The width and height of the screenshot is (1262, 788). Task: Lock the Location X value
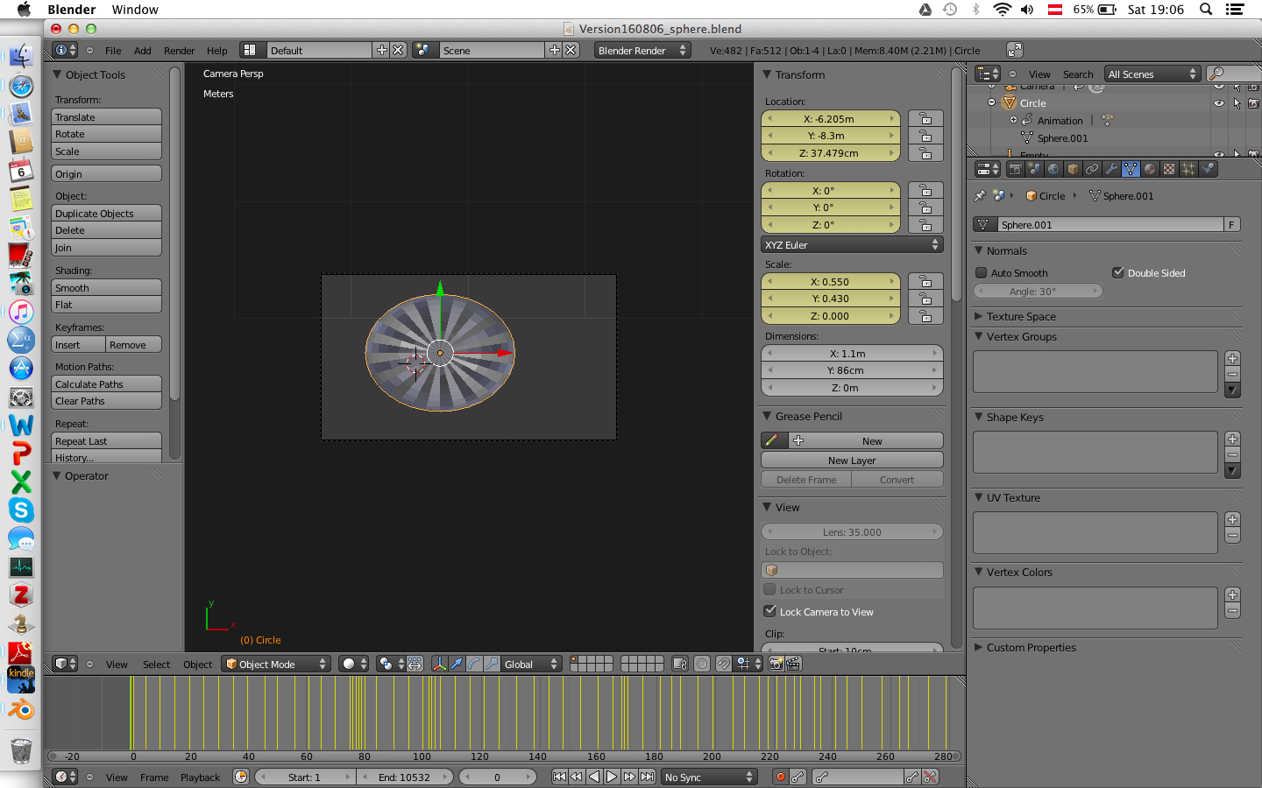click(925, 118)
